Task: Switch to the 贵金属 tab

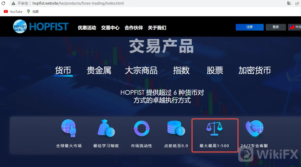Action: (99, 71)
